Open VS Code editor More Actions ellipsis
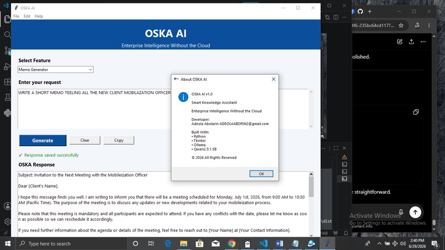Viewport: 445px width, 250px height. tap(345, 17)
